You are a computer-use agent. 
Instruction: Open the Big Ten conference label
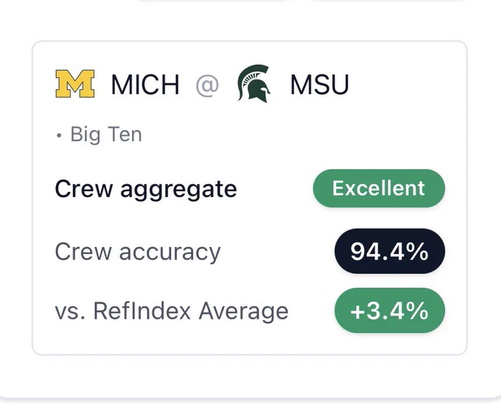coord(106,135)
